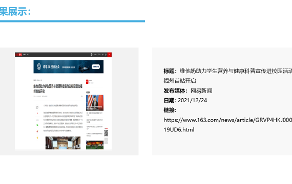Click the blue car banner advertisement
Image resolution: width=292 pixels, height=184 pixels.
pos(68,66)
